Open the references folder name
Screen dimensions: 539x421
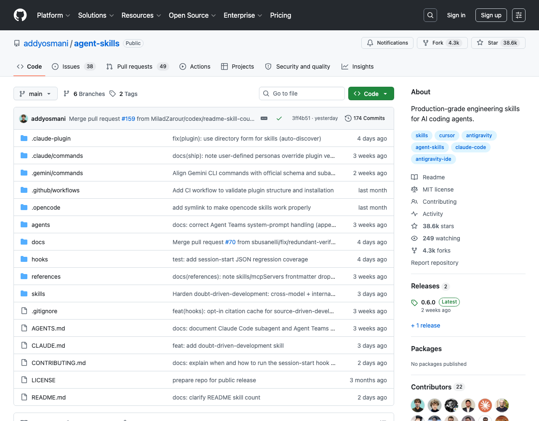click(46, 277)
